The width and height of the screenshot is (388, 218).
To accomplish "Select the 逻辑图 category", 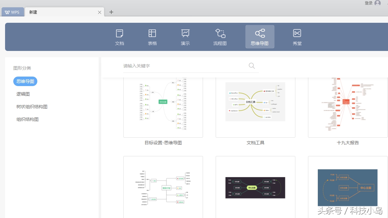I will tap(23, 94).
